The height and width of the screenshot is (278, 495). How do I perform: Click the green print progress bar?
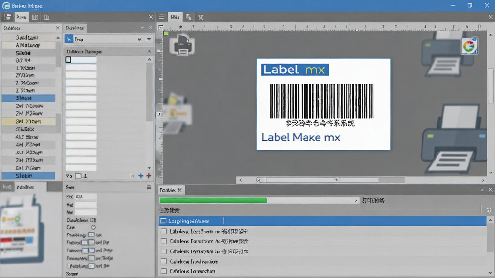pyautogui.click(x=213, y=200)
